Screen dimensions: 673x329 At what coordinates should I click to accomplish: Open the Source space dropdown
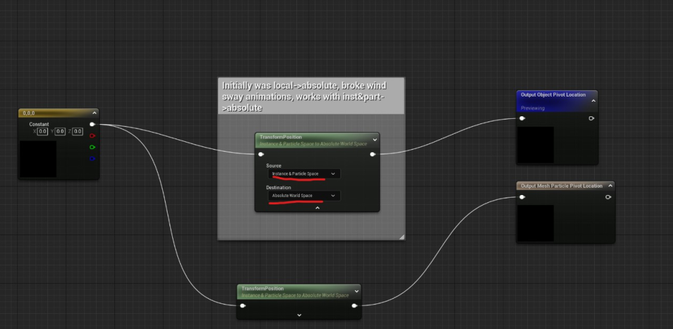[x=304, y=174]
